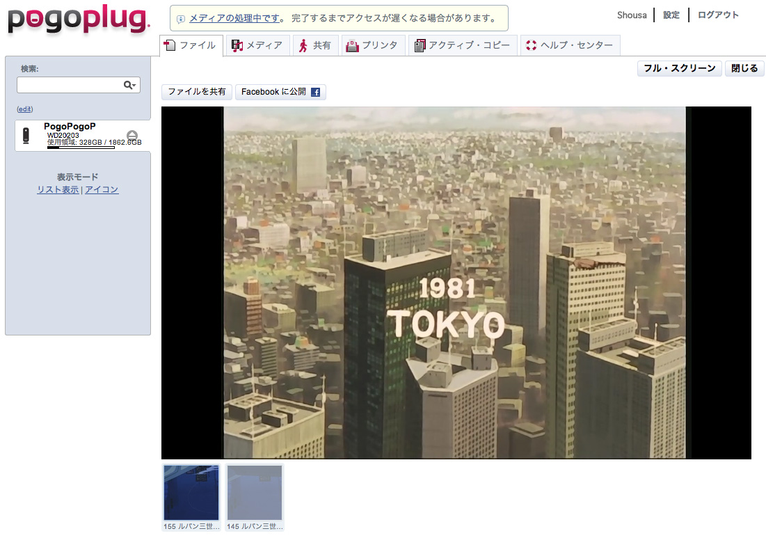766x538 pixels.
Task: Click the 閉じる button
Action: [x=744, y=68]
